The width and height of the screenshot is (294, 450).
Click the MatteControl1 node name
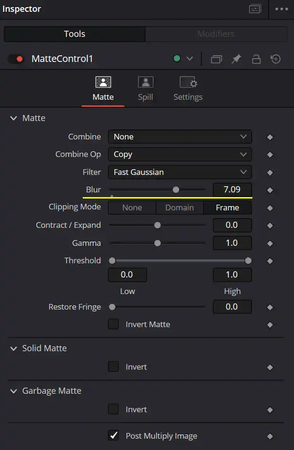[x=62, y=59]
